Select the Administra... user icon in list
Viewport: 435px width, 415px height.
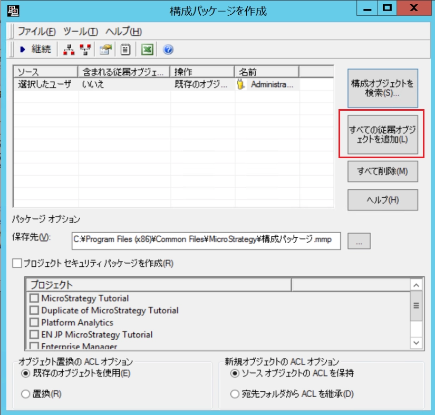point(240,84)
